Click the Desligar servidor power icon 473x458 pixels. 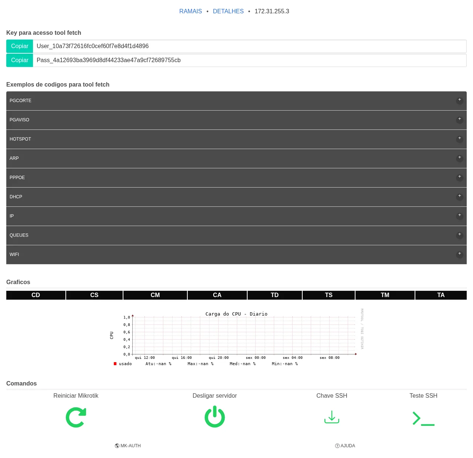(215, 417)
